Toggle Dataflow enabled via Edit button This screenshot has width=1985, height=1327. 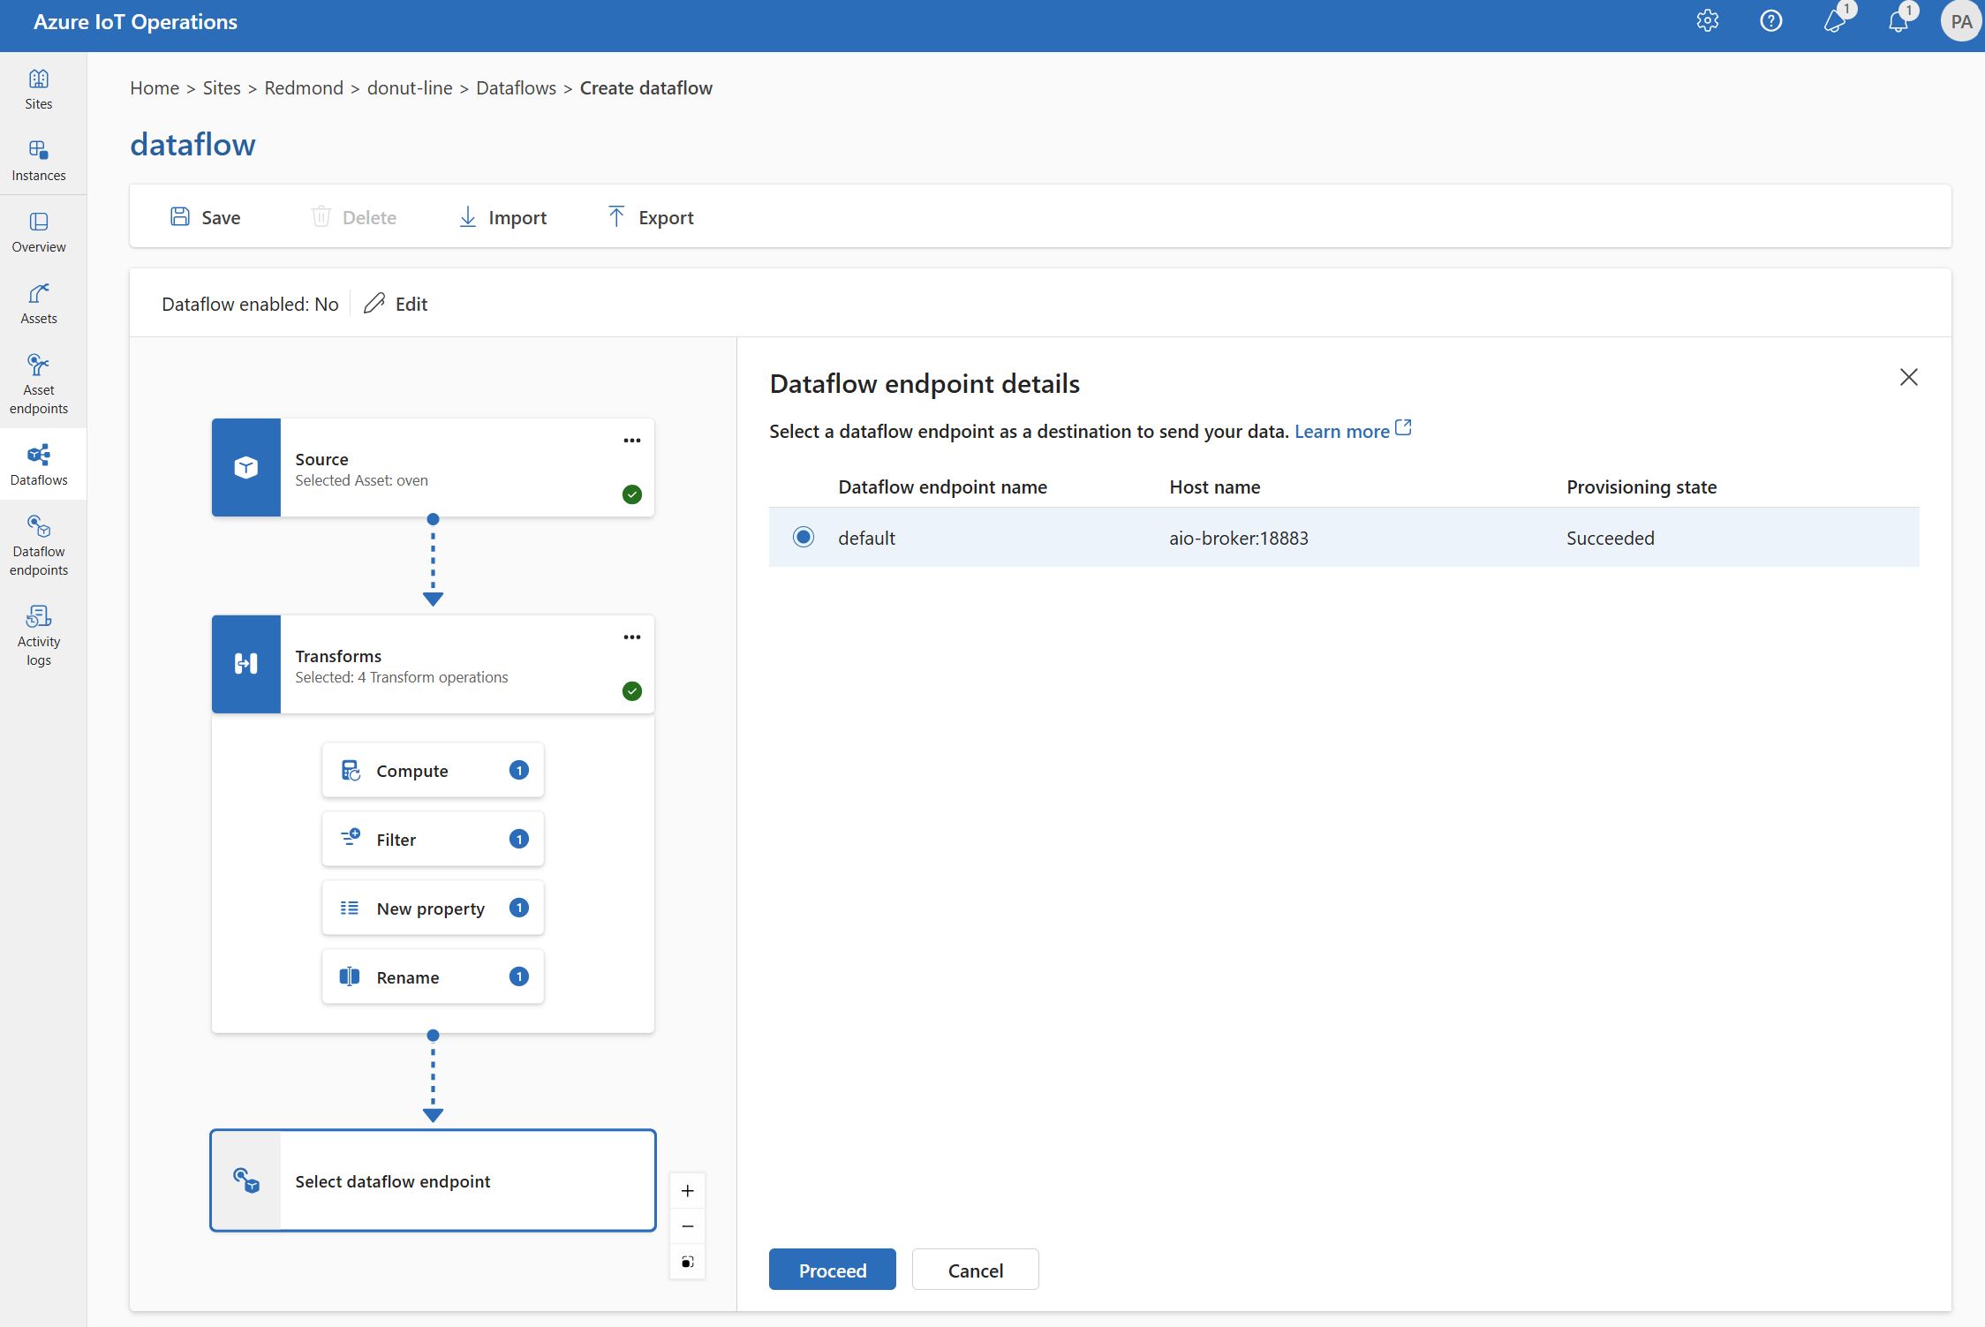pyautogui.click(x=397, y=302)
